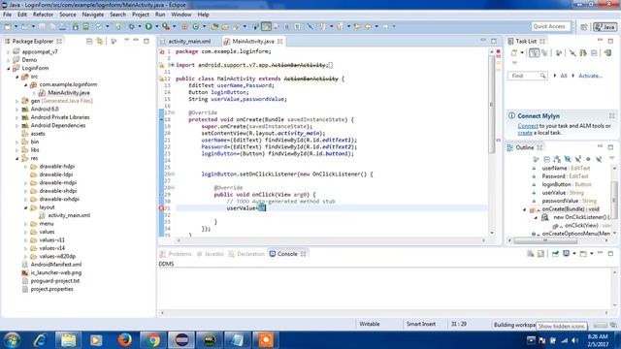The width and height of the screenshot is (621, 349).
Task: Open the Refactor menu
Action: click(x=43, y=15)
